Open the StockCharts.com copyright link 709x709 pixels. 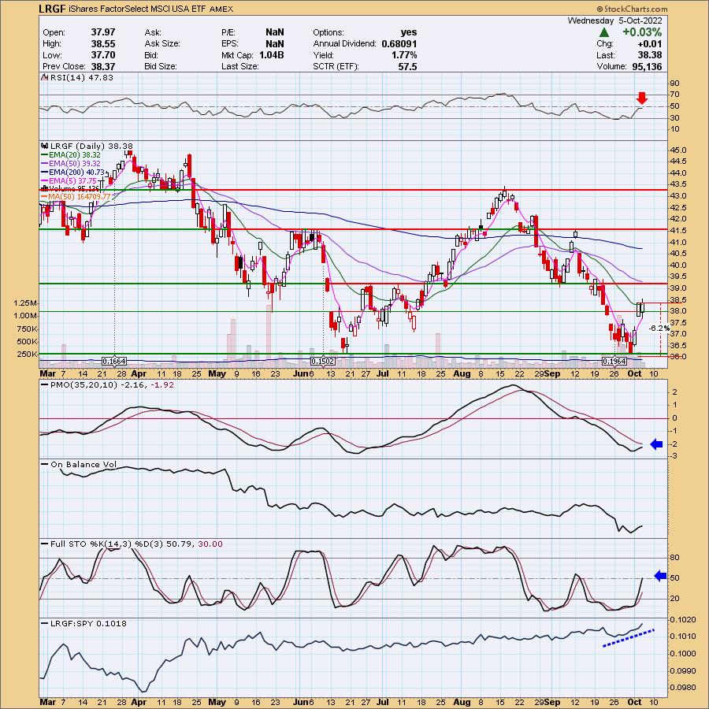click(632, 9)
